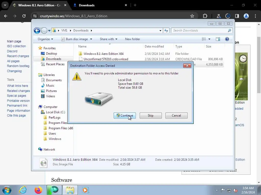Sort by Date modified column header
This screenshot has height=195, width=261.
(158, 46)
